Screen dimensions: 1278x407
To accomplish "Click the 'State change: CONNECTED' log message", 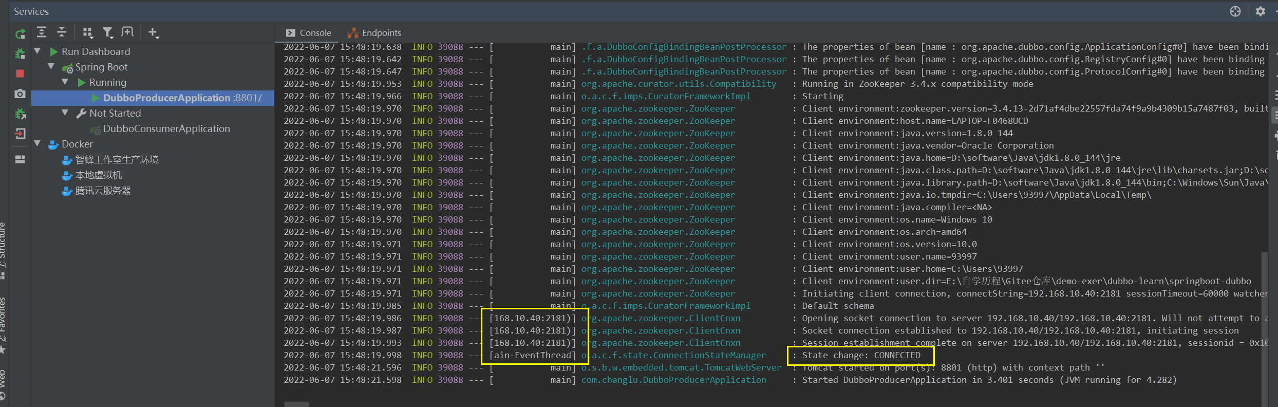I will click(x=861, y=355).
